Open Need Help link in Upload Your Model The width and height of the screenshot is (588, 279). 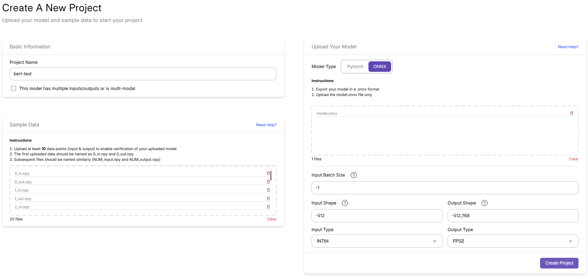(x=568, y=47)
